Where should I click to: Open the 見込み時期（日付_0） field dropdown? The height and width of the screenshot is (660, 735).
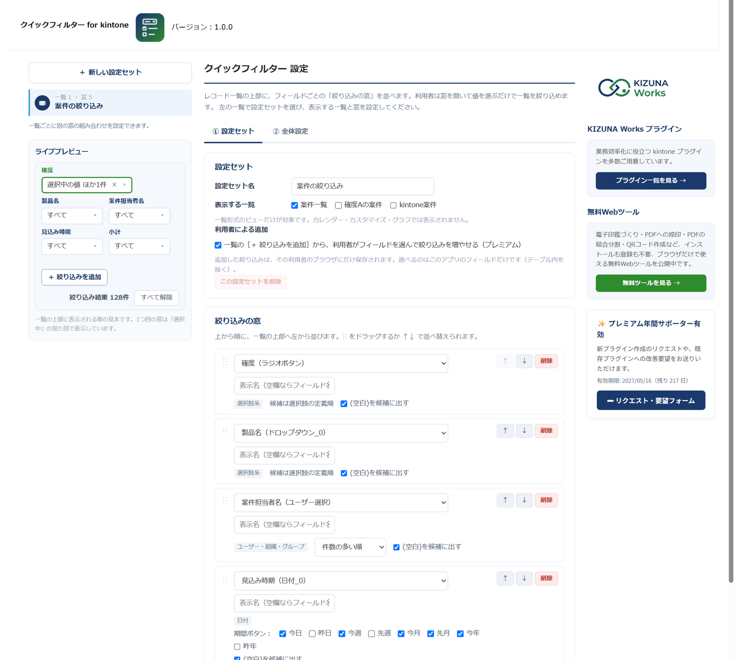click(x=341, y=581)
